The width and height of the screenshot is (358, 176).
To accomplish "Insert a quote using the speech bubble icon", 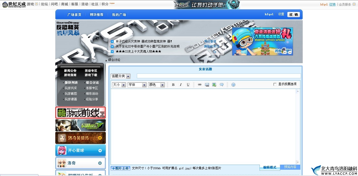I will click(222, 85).
